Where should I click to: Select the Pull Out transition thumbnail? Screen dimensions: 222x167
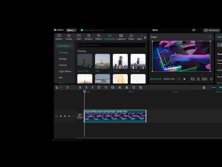138,61
